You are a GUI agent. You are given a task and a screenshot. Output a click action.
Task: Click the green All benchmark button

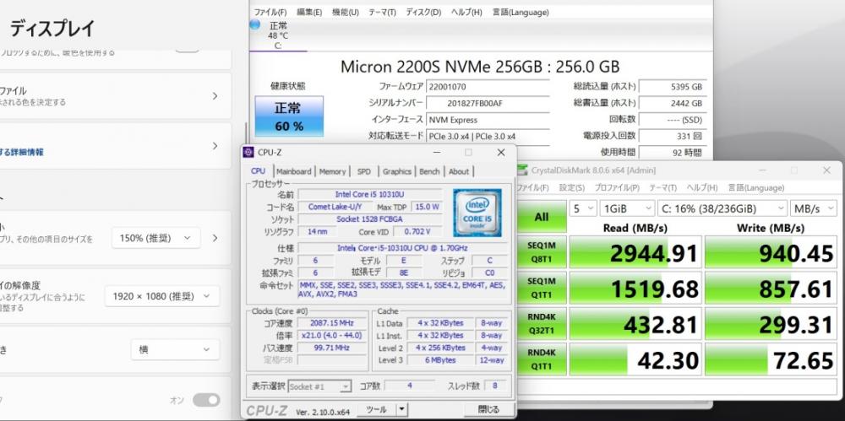click(542, 217)
